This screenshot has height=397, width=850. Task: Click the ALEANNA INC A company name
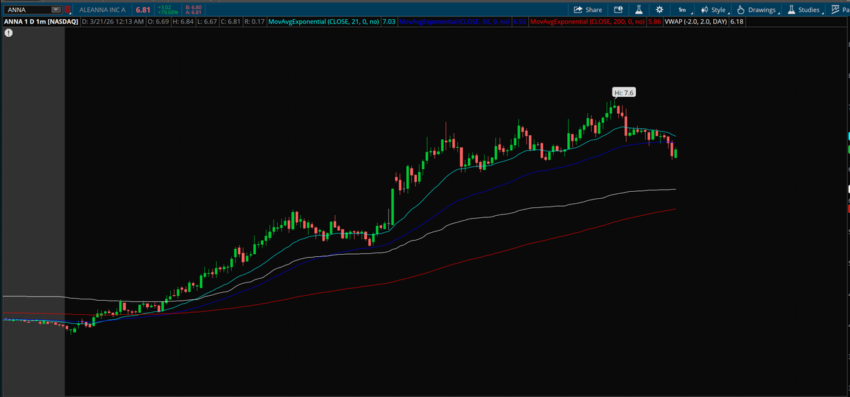click(x=104, y=10)
